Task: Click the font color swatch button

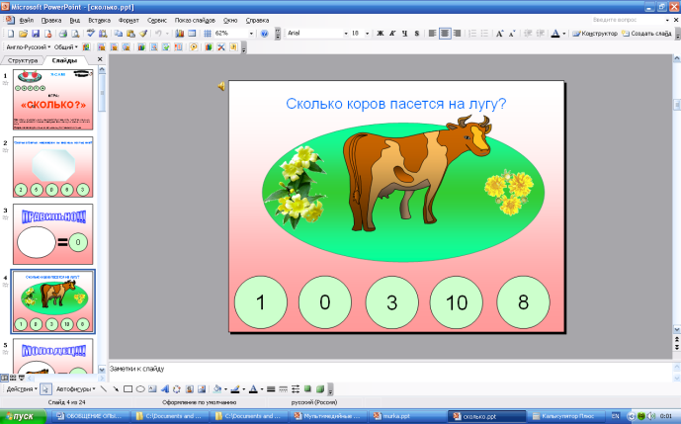Action: coord(556,33)
